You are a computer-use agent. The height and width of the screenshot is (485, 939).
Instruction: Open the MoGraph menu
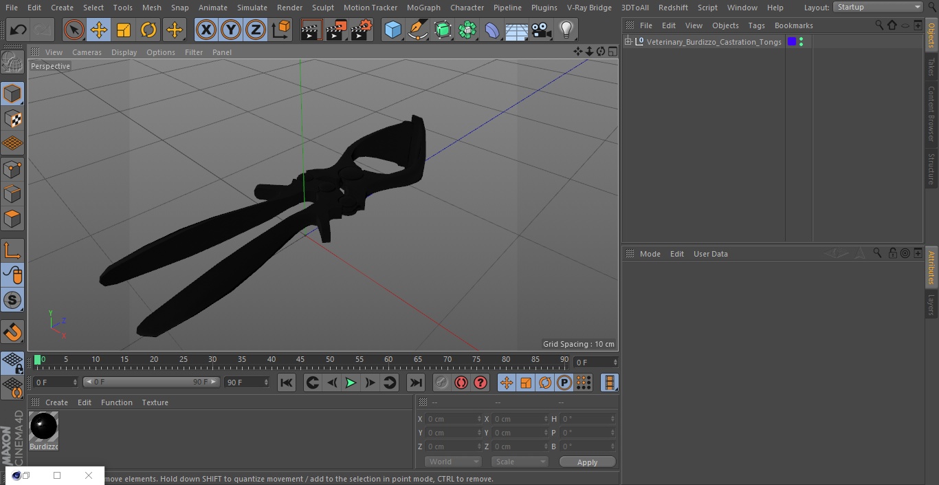tap(423, 8)
